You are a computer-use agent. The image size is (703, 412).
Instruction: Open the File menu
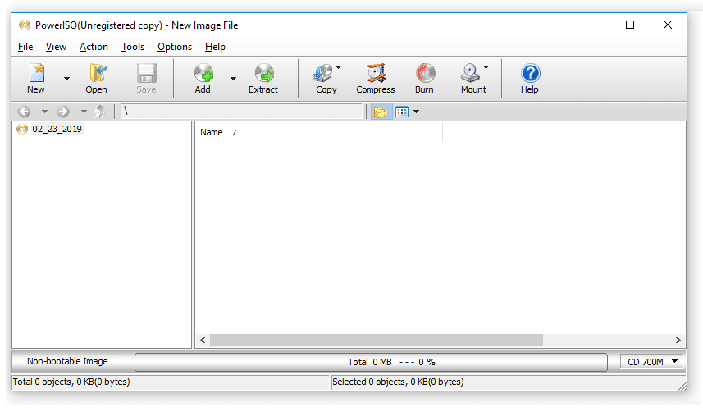tap(25, 47)
